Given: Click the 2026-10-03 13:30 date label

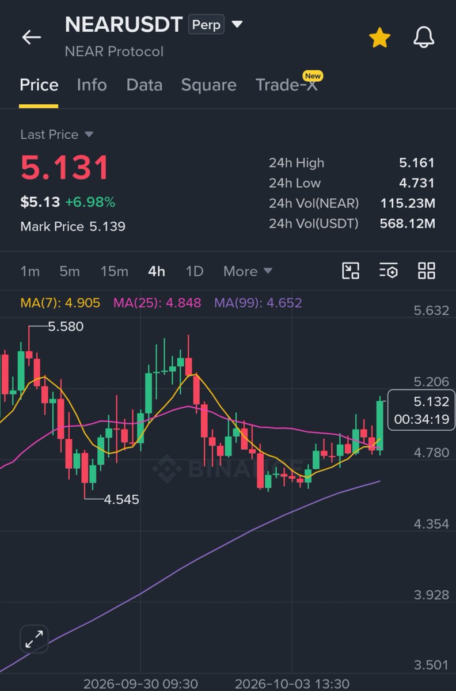Looking at the screenshot, I should point(292,684).
